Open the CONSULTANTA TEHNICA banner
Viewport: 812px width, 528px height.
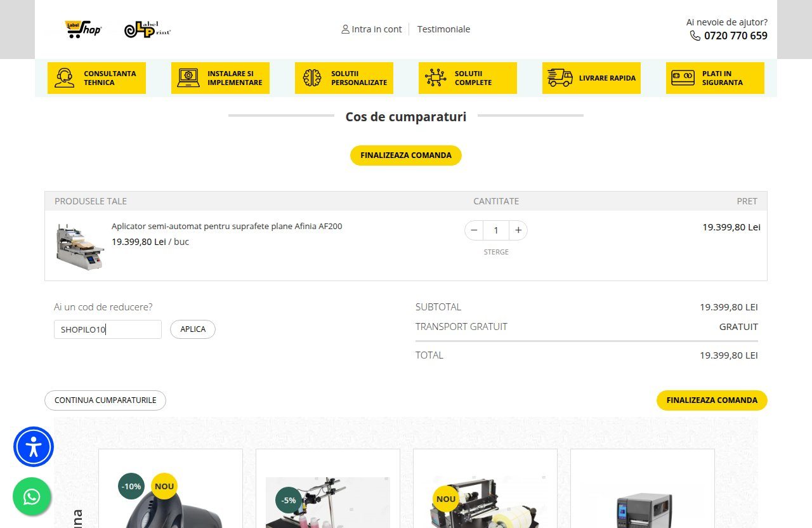tap(96, 78)
